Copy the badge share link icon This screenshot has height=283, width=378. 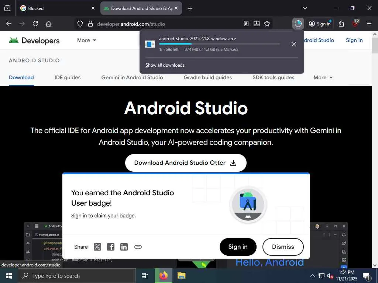pyautogui.click(x=138, y=247)
